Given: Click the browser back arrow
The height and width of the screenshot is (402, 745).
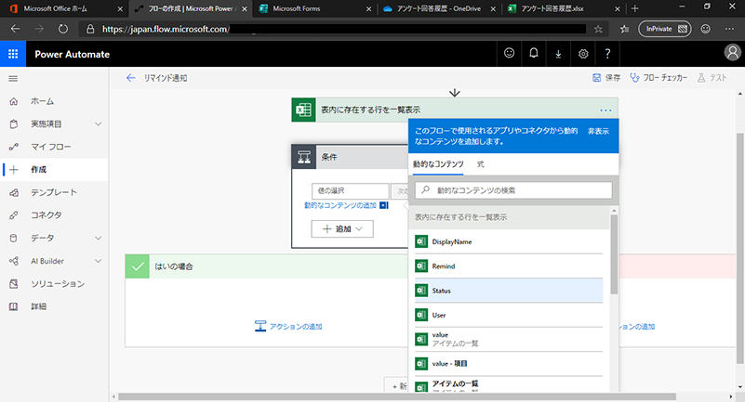Looking at the screenshot, I should (x=15, y=29).
